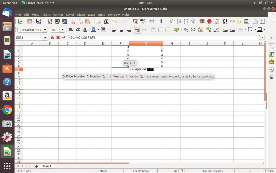Toggle Bold formatting
The height and width of the screenshot is (173, 276).
click(x=71, y=30)
